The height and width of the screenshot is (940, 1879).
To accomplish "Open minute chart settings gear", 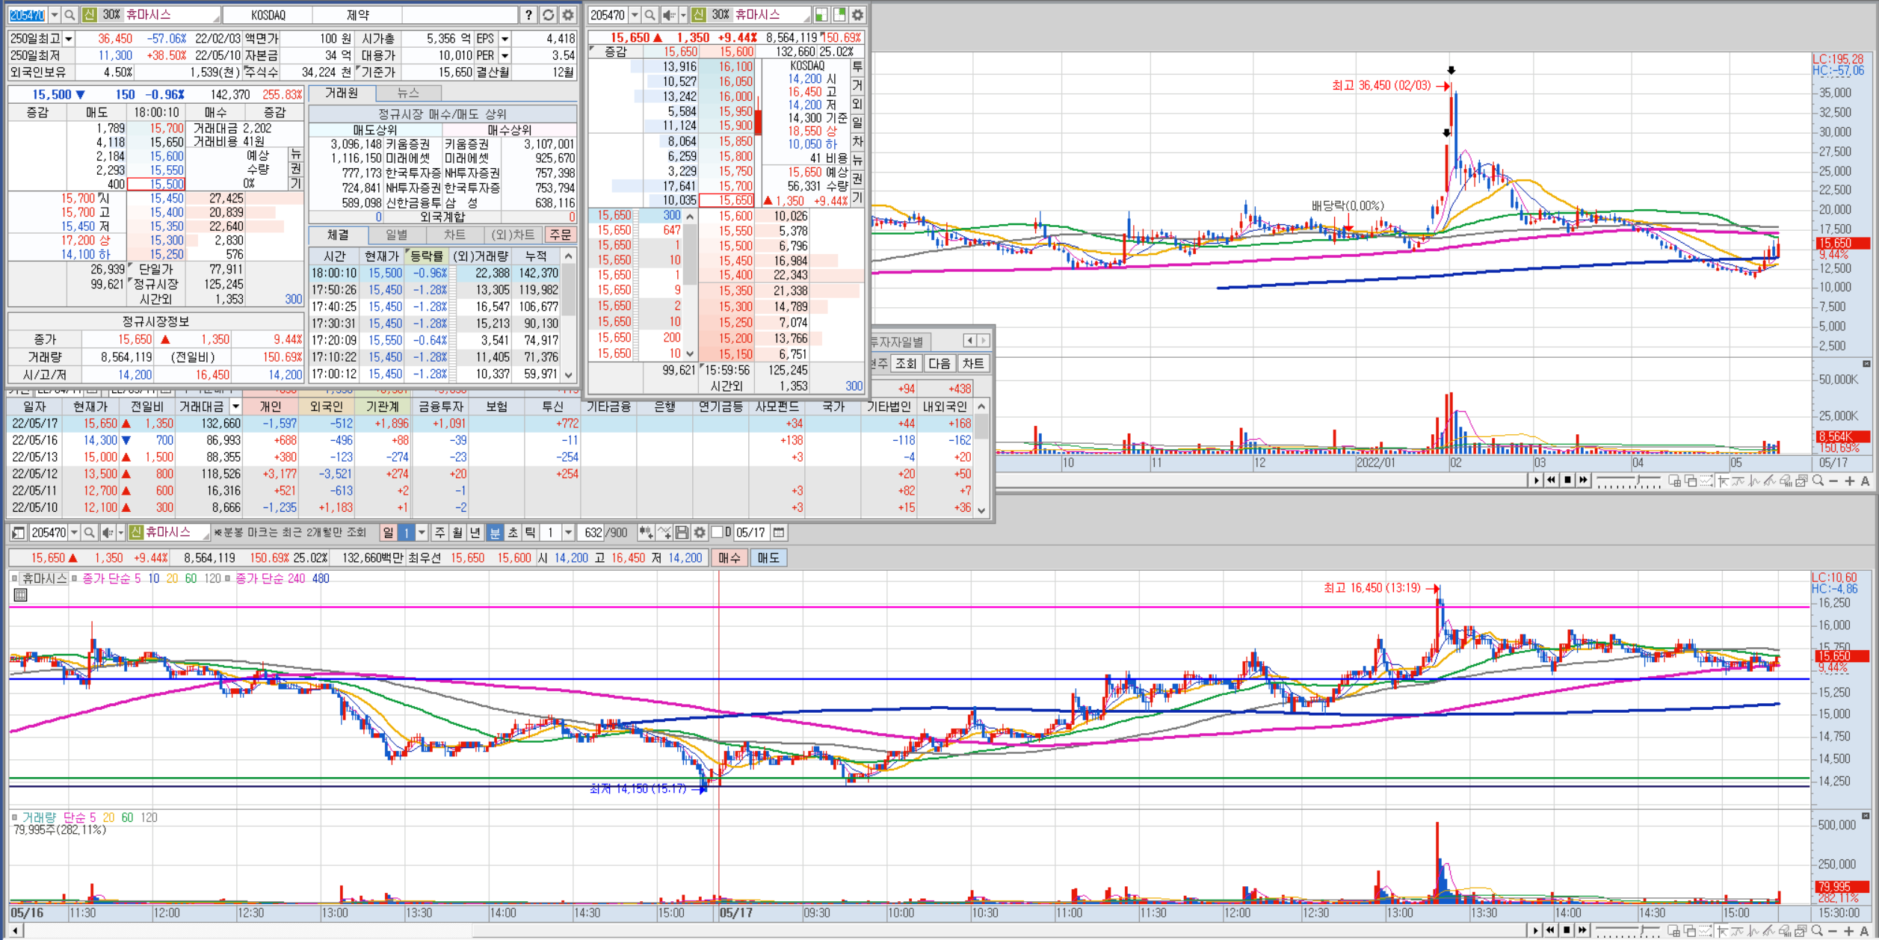I will click(700, 533).
